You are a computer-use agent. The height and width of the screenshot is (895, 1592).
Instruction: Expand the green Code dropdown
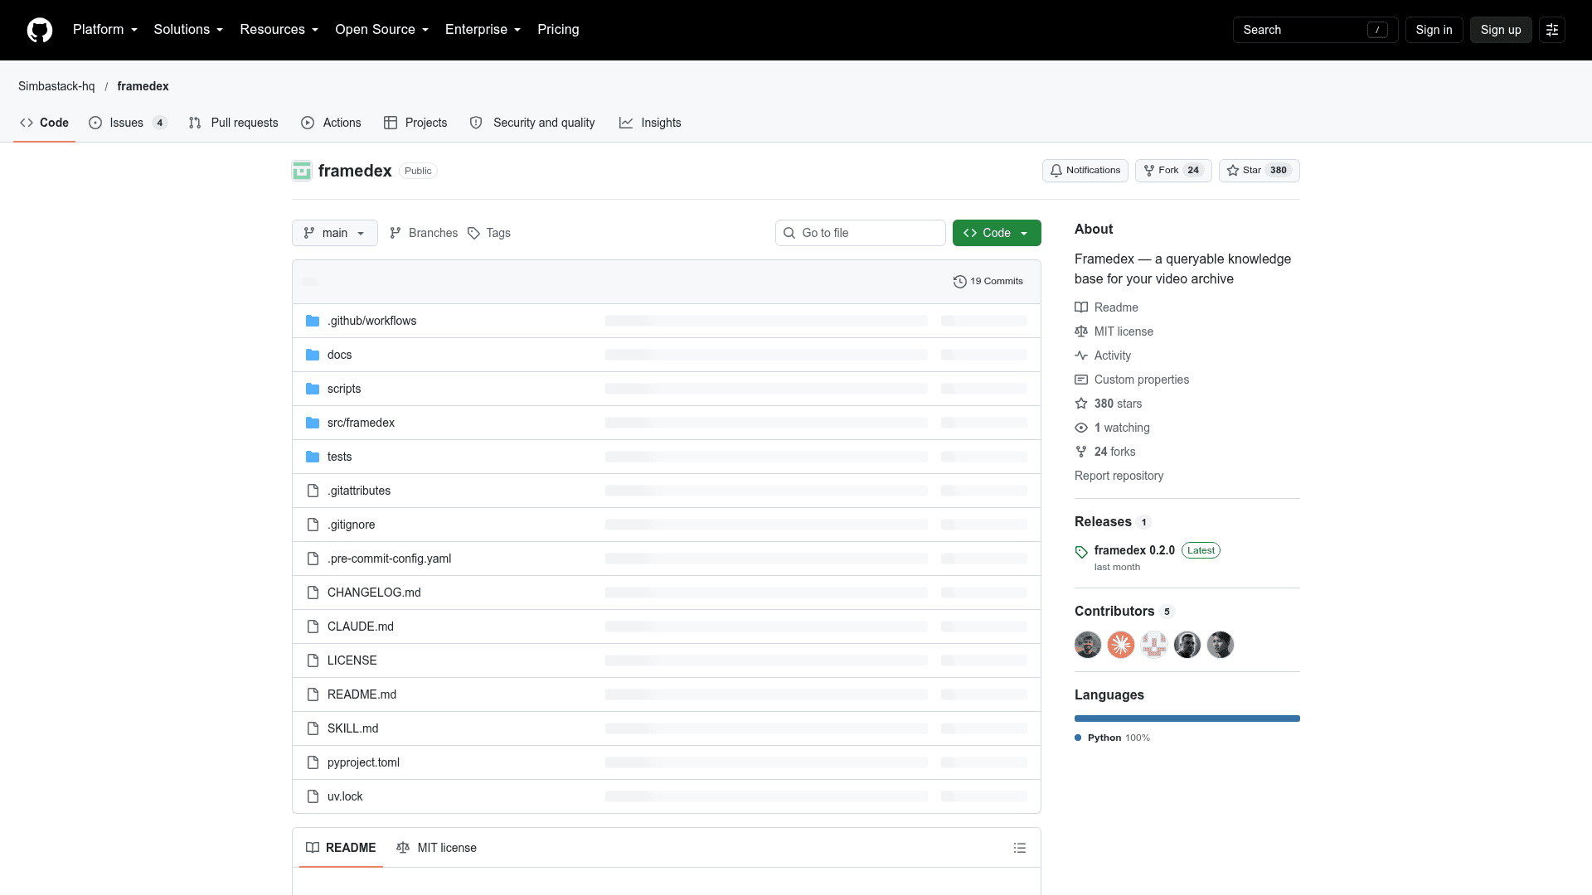pos(997,233)
